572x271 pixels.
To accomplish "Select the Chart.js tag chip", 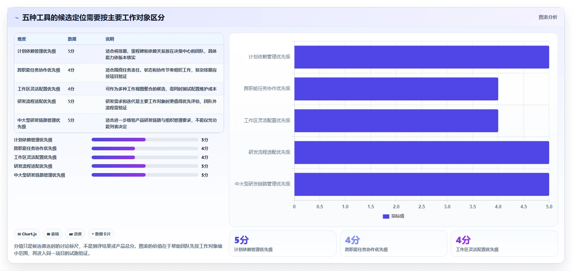I will tap(27, 234).
